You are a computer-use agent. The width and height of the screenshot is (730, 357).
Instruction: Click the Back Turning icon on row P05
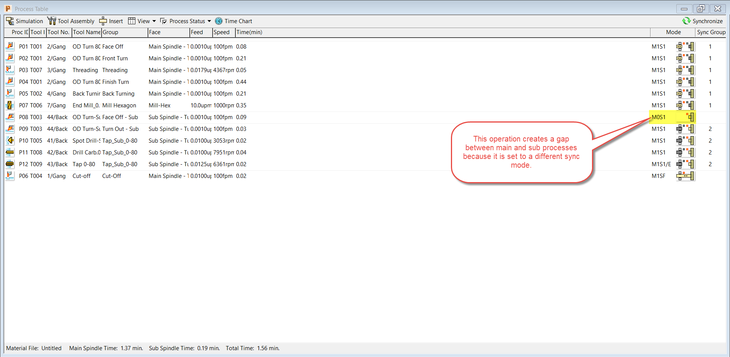click(x=10, y=93)
